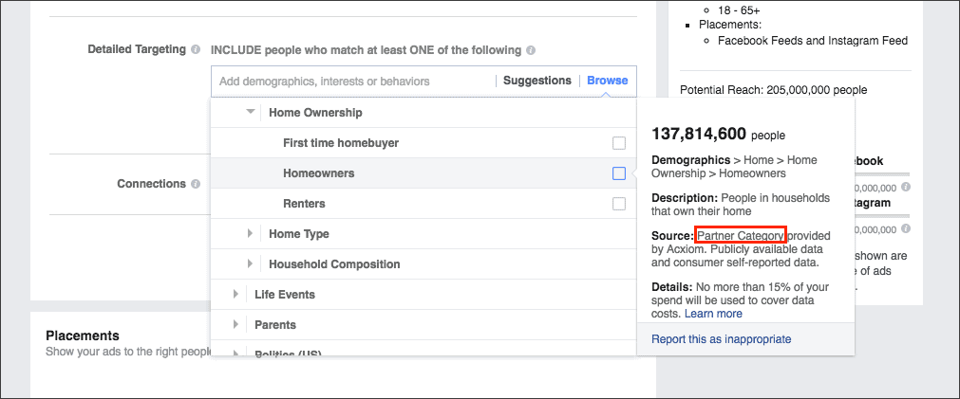Expand the Life Events arrow

point(235,294)
